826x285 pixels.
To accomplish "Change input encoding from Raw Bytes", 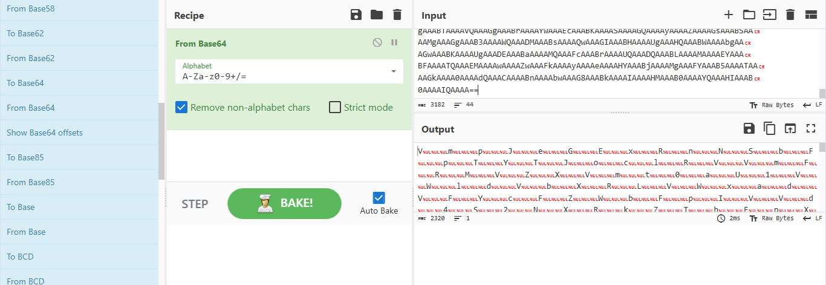I will (772, 105).
